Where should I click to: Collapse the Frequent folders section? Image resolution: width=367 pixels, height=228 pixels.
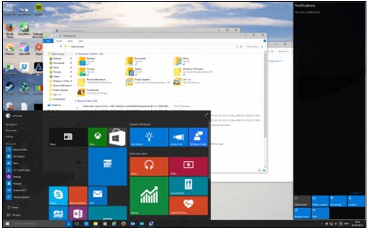click(75, 54)
